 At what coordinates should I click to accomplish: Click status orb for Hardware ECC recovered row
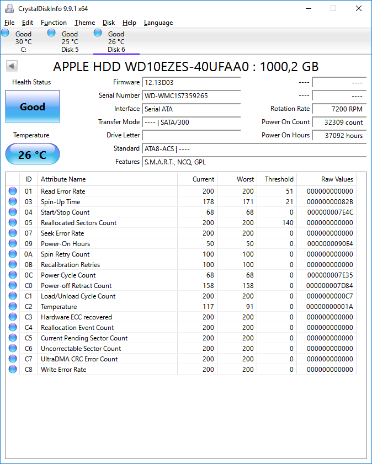[x=13, y=317]
